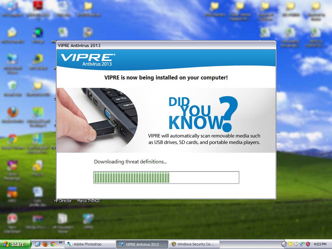Select VIPRE Antivirus 2013 taskbar button

coord(142,244)
